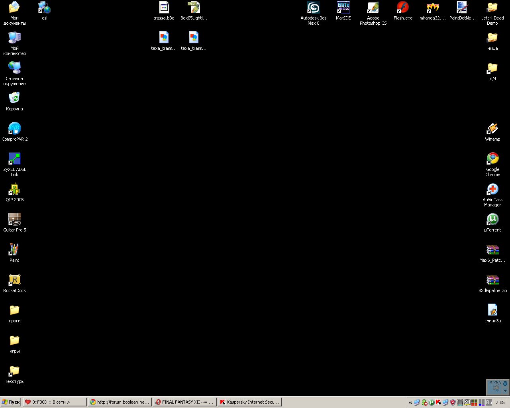Viewport: 510px width, 408px height.
Task: Expand hidden tray icons with chevron
Action: tap(410, 402)
